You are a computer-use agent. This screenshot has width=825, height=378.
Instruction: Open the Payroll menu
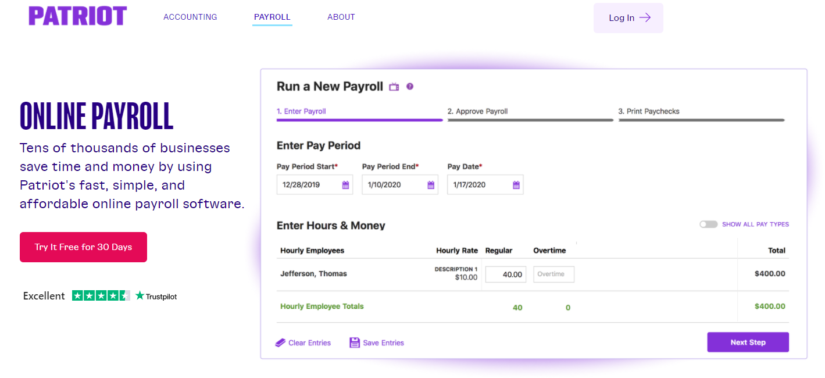pos(272,17)
